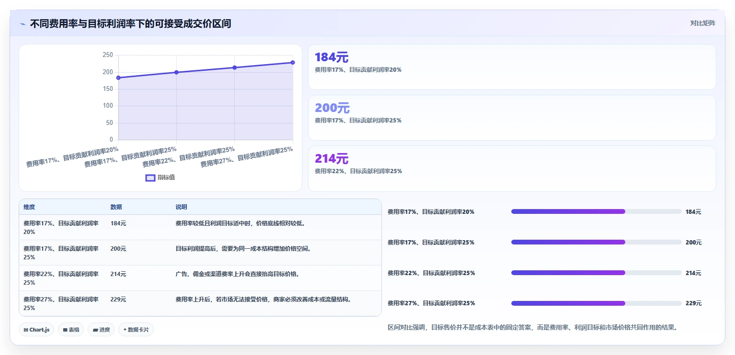The image size is (735, 355).
Task: Click the subtitle under the 214元 card value
Action: click(358, 171)
